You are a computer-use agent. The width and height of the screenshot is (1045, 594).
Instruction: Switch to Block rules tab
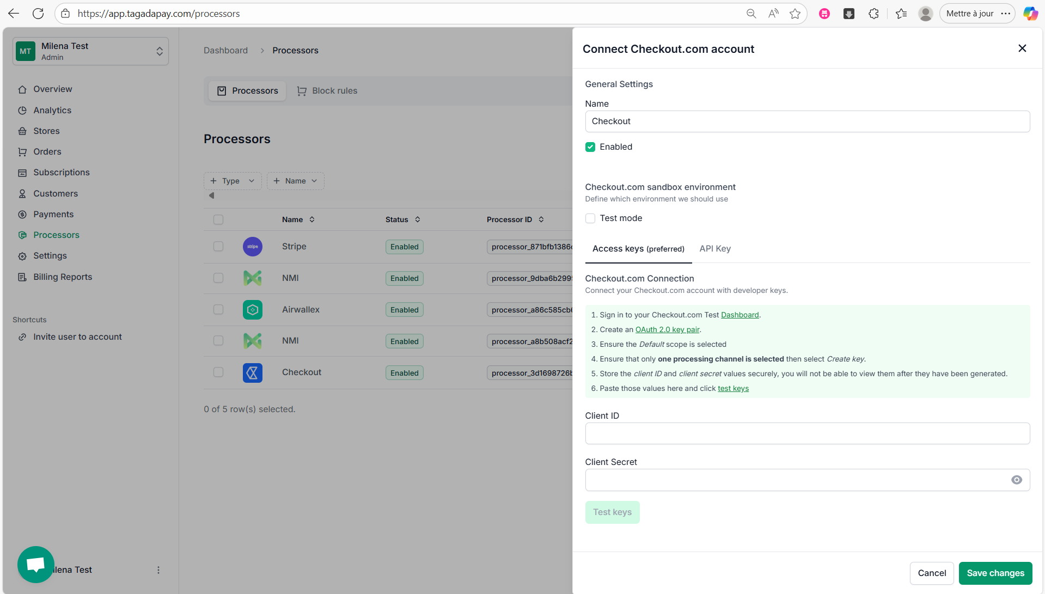tap(327, 91)
